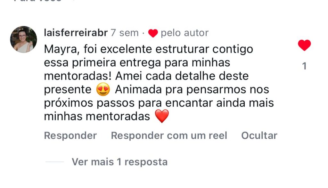View likes by clicking the count '1'
The width and height of the screenshot is (328, 188).
[x=304, y=66]
